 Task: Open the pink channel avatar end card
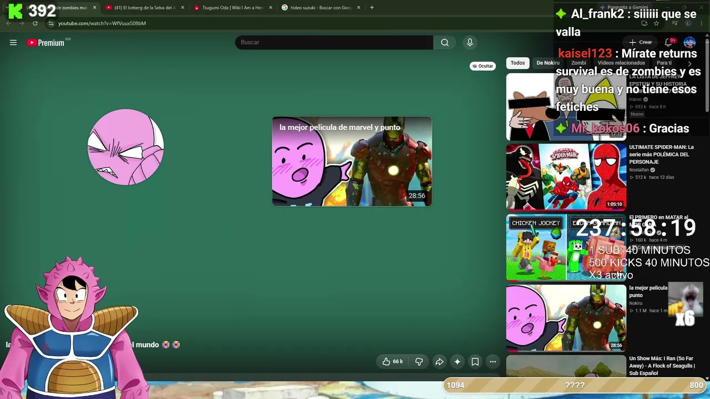pos(126,147)
